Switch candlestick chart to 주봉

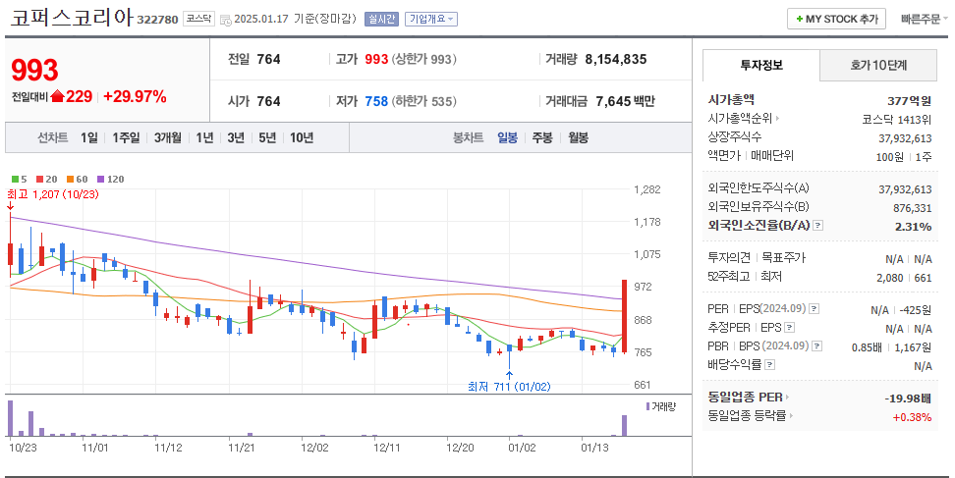pos(542,137)
